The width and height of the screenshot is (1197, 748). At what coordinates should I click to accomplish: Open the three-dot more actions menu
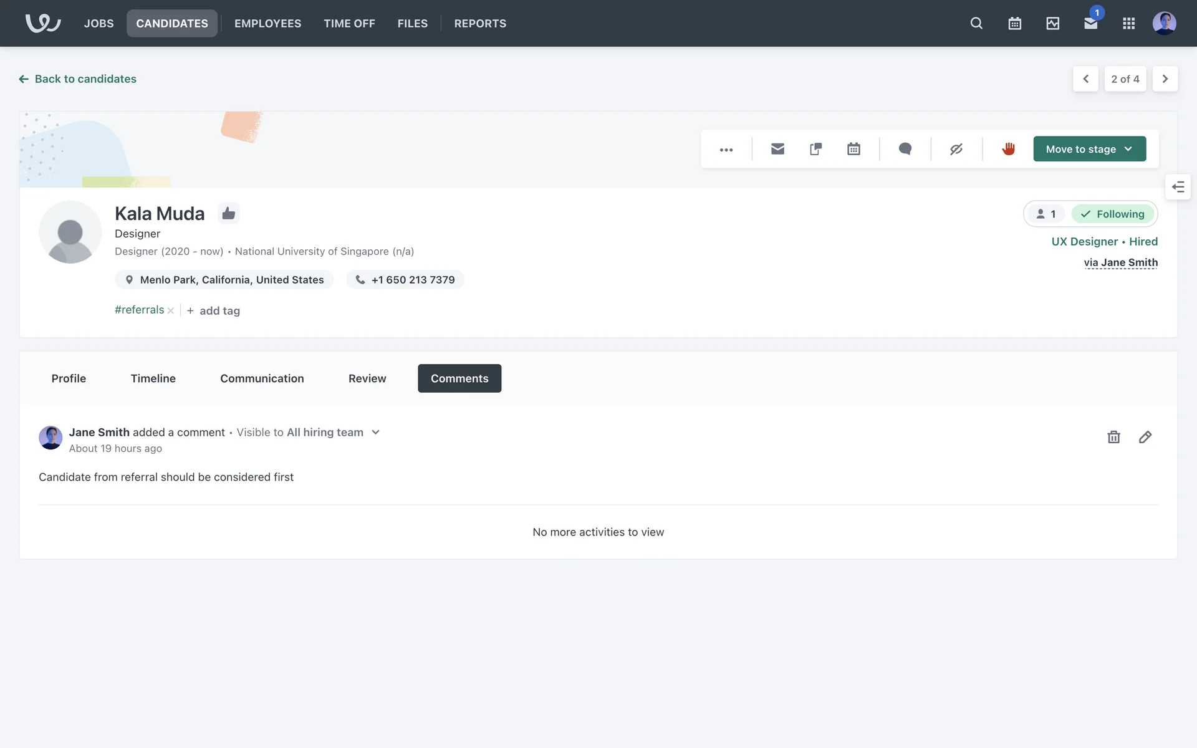point(726,150)
